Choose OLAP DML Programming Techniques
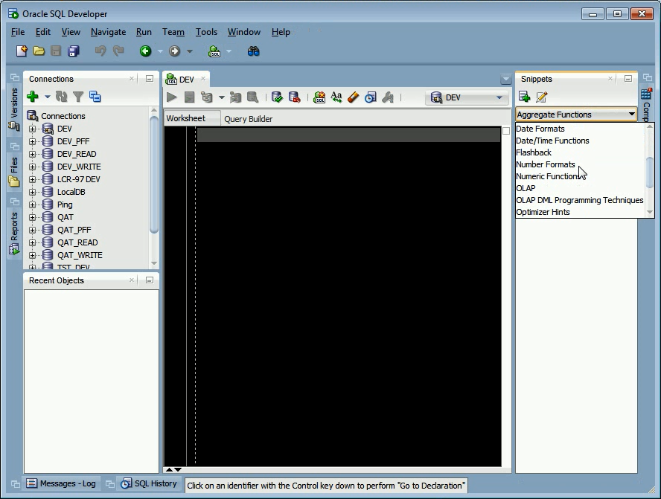The image size is (661, 499). (x=580, y=200)
